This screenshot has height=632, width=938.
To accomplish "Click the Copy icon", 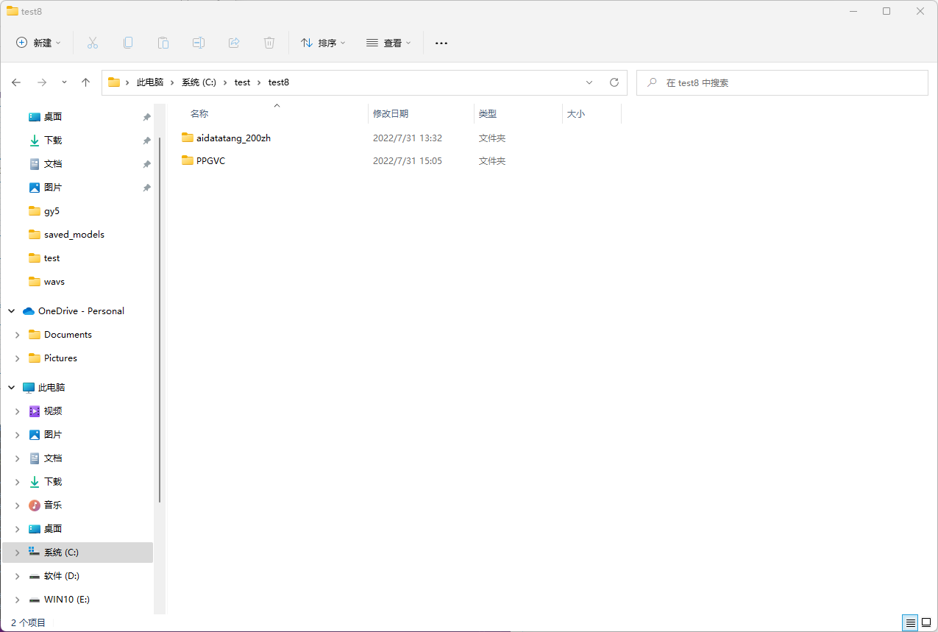I will coord(128,43).
